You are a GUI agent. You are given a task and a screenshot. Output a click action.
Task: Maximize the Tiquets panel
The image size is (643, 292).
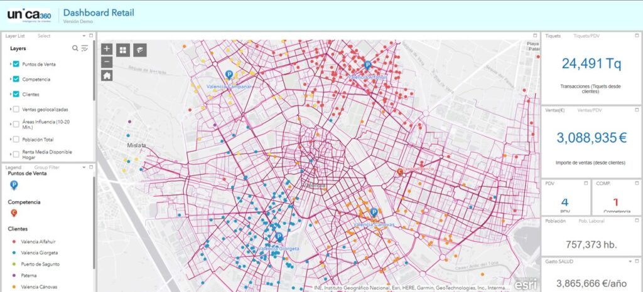coord(637,36)
